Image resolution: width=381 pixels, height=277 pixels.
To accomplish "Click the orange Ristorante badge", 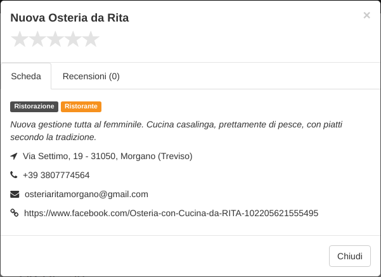I will click(81, 106).
